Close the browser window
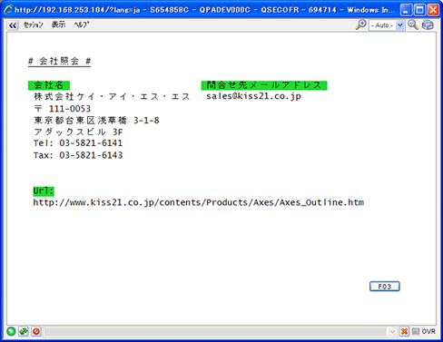 433,10
